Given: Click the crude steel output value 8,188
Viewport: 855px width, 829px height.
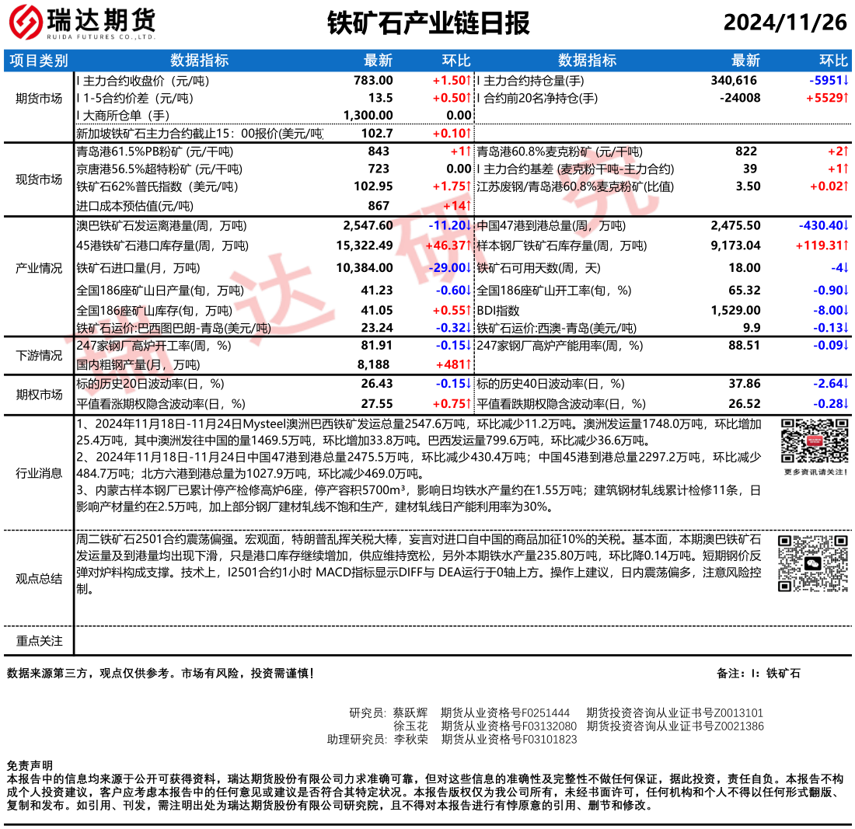Looking at the screenshot, I should pos(374,364).
